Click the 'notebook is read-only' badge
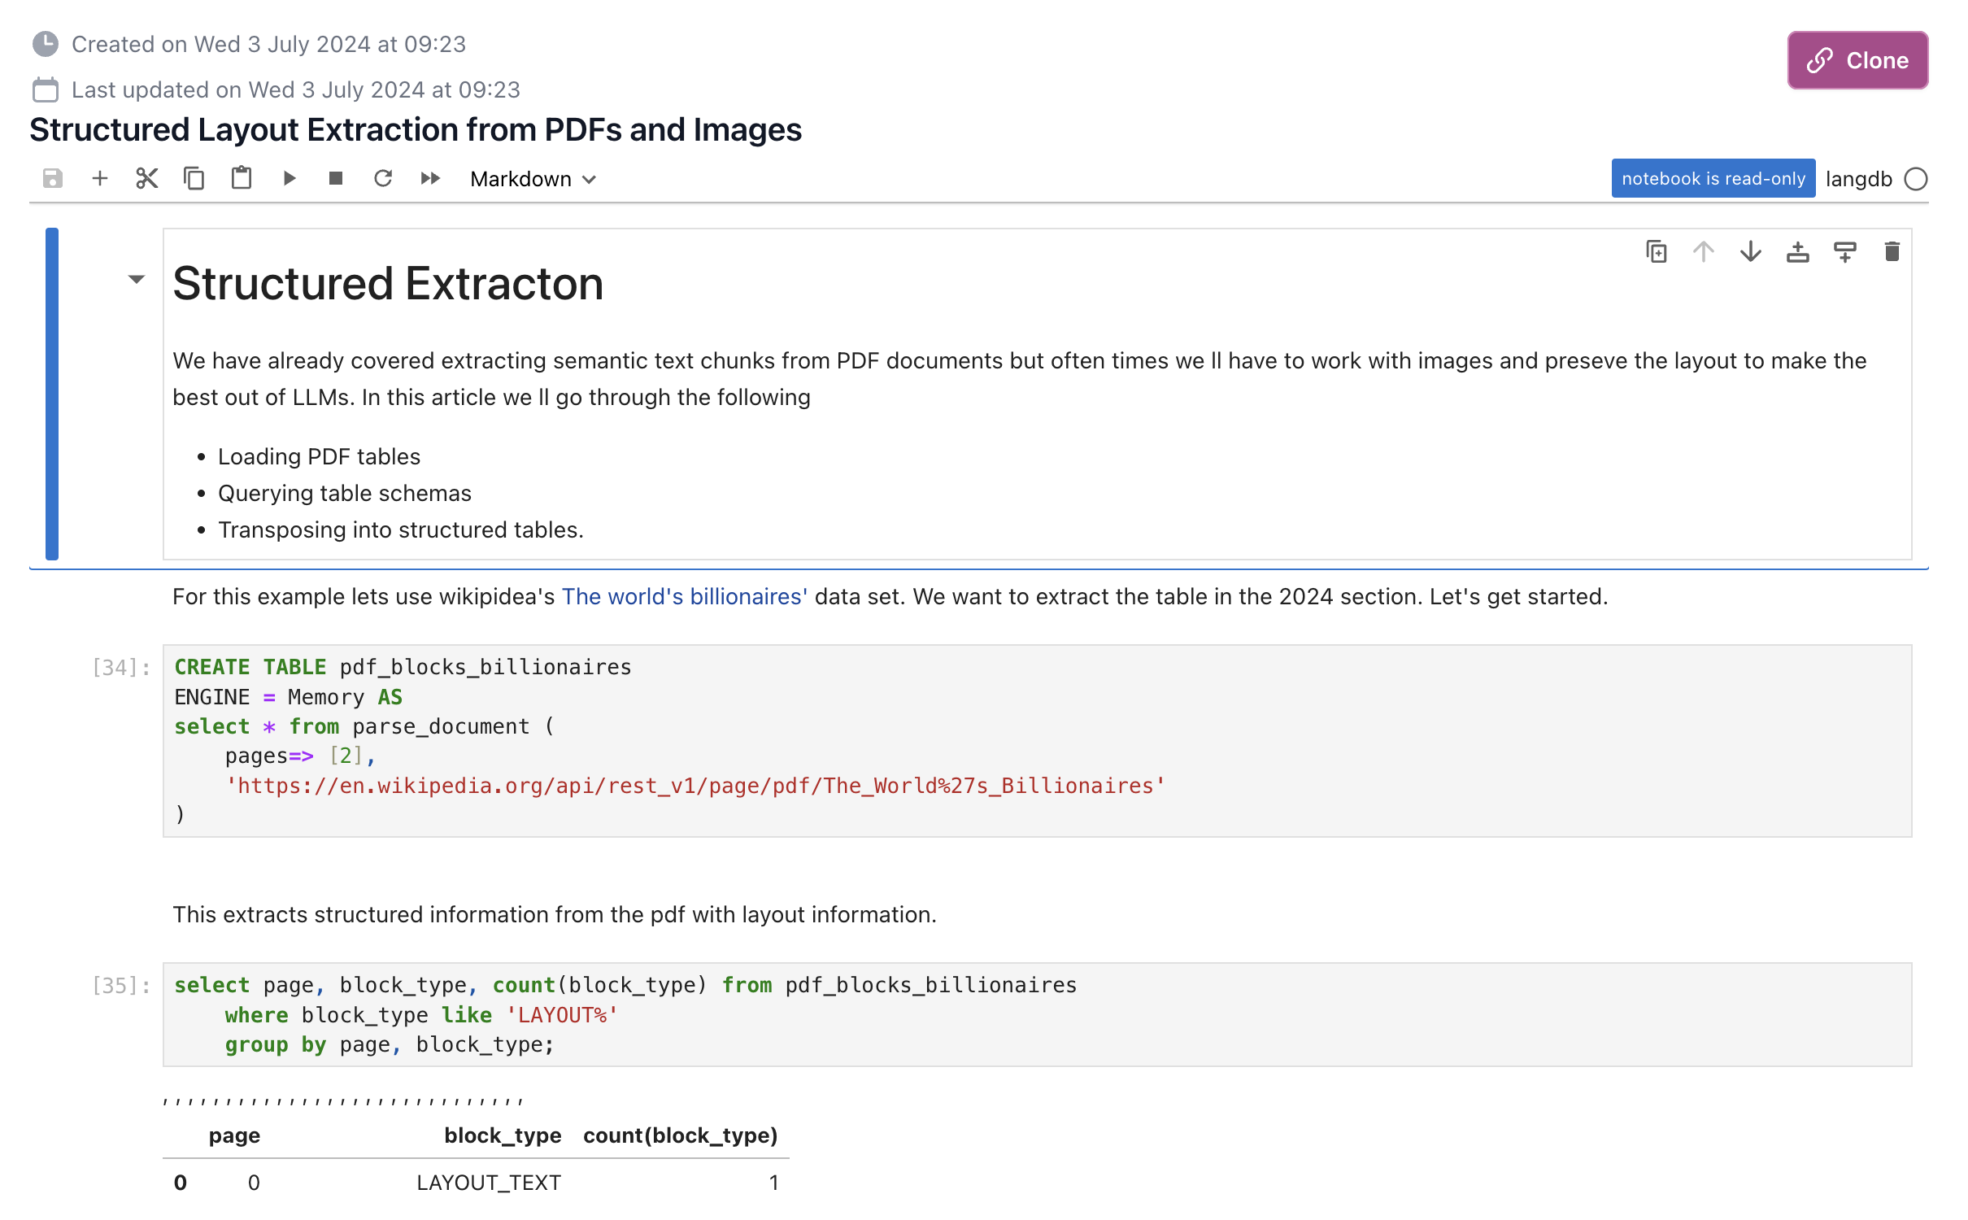Viewport: 1968px width, 1220px height. [1713, 178]
